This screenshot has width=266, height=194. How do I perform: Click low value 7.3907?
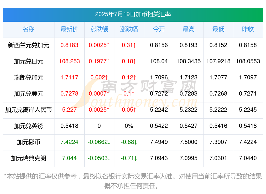pyautogui.click(x=218, y=142)
